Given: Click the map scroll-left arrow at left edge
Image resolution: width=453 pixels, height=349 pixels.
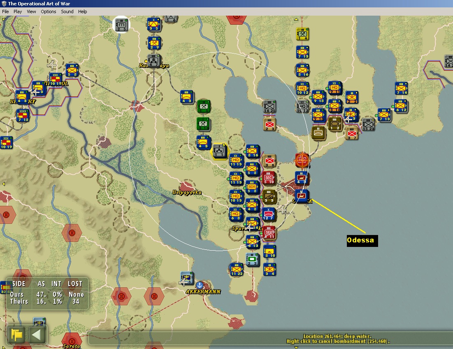Looking at the screenshot, I should 3,184.
